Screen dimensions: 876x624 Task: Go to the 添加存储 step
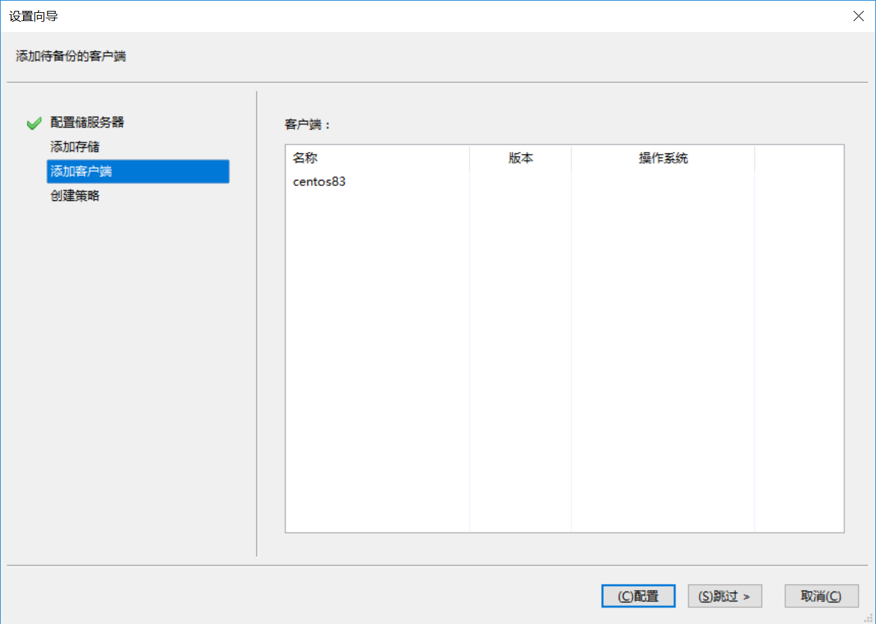click(75, 147)
